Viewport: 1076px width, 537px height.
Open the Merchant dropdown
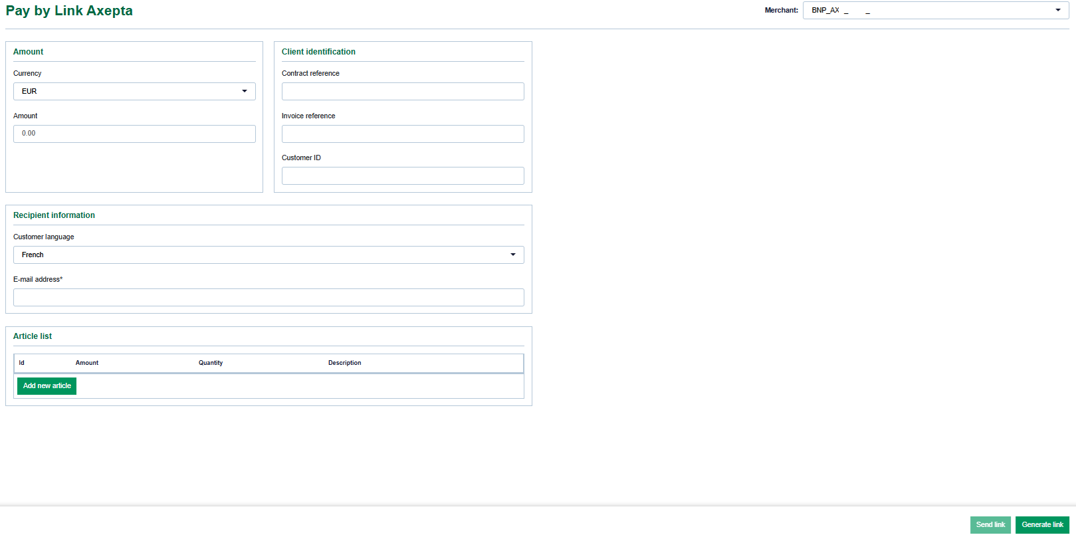point(935,10)
